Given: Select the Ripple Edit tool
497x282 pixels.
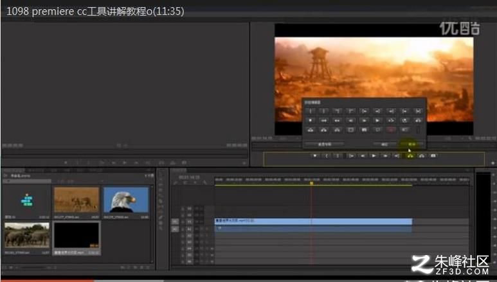Looking at the screenshot, I should click(161, 184).
